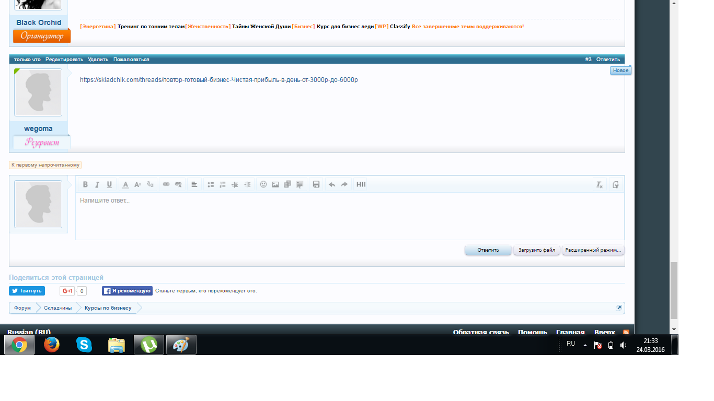Open the text color picker

pyautogui.click(x=125, y=184)
